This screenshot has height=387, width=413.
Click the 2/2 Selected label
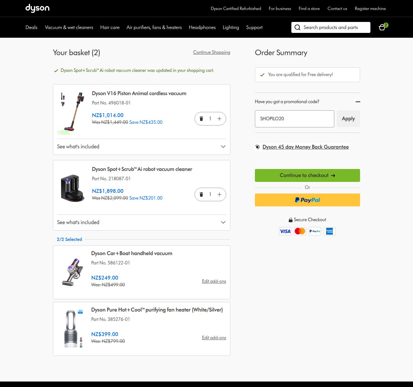point(69,239)
